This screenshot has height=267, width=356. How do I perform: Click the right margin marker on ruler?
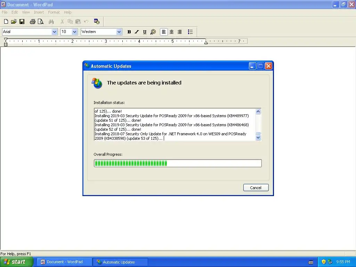tap(206, 42)
